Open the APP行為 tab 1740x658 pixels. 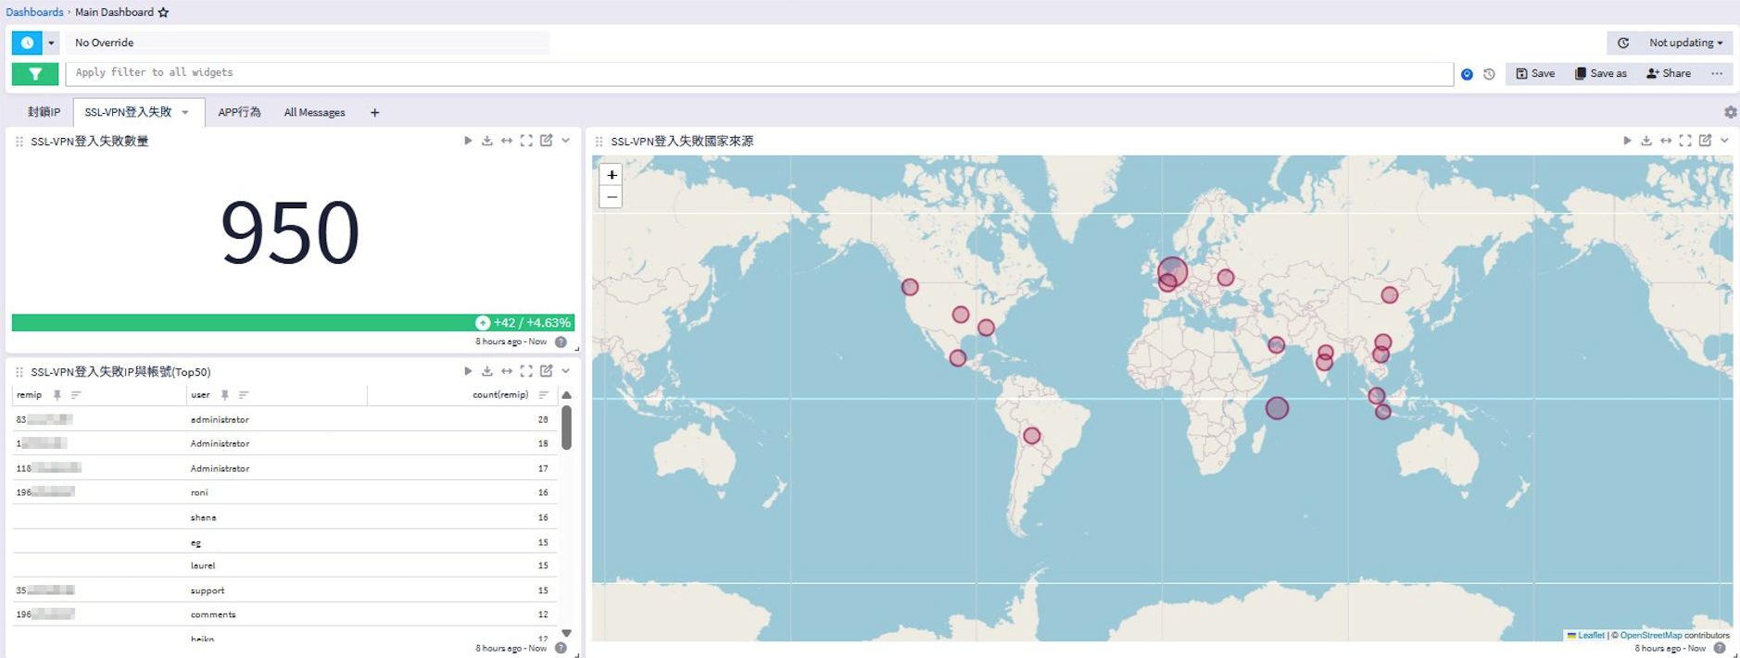click(x=239, y=112)
